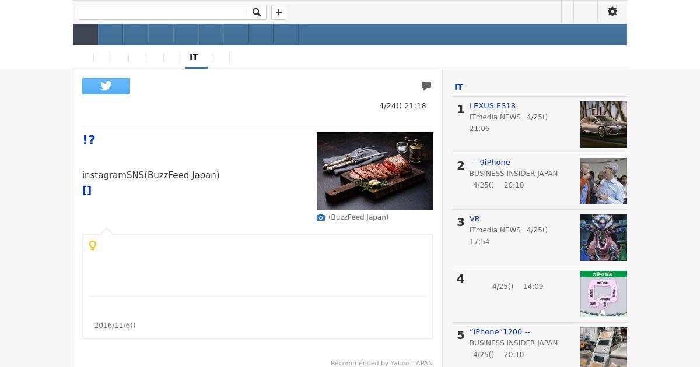Viewport: 700px width, 367px height.
Task: Open the steak on cutting board photo
Action: 375,171
